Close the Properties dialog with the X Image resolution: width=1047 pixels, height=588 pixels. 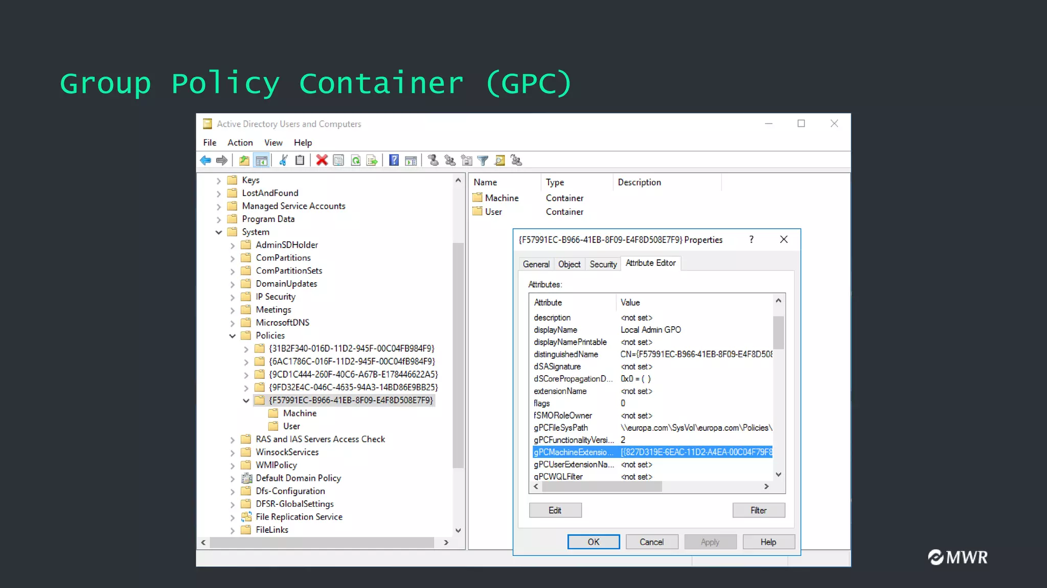click(x=784, y=239)
